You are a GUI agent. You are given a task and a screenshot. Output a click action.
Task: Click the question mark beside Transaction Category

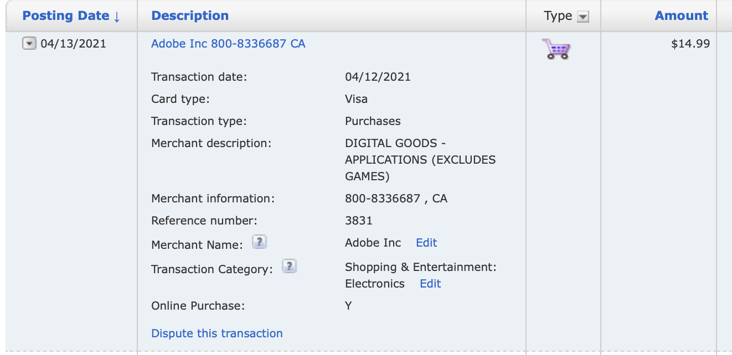coord(289,266)
